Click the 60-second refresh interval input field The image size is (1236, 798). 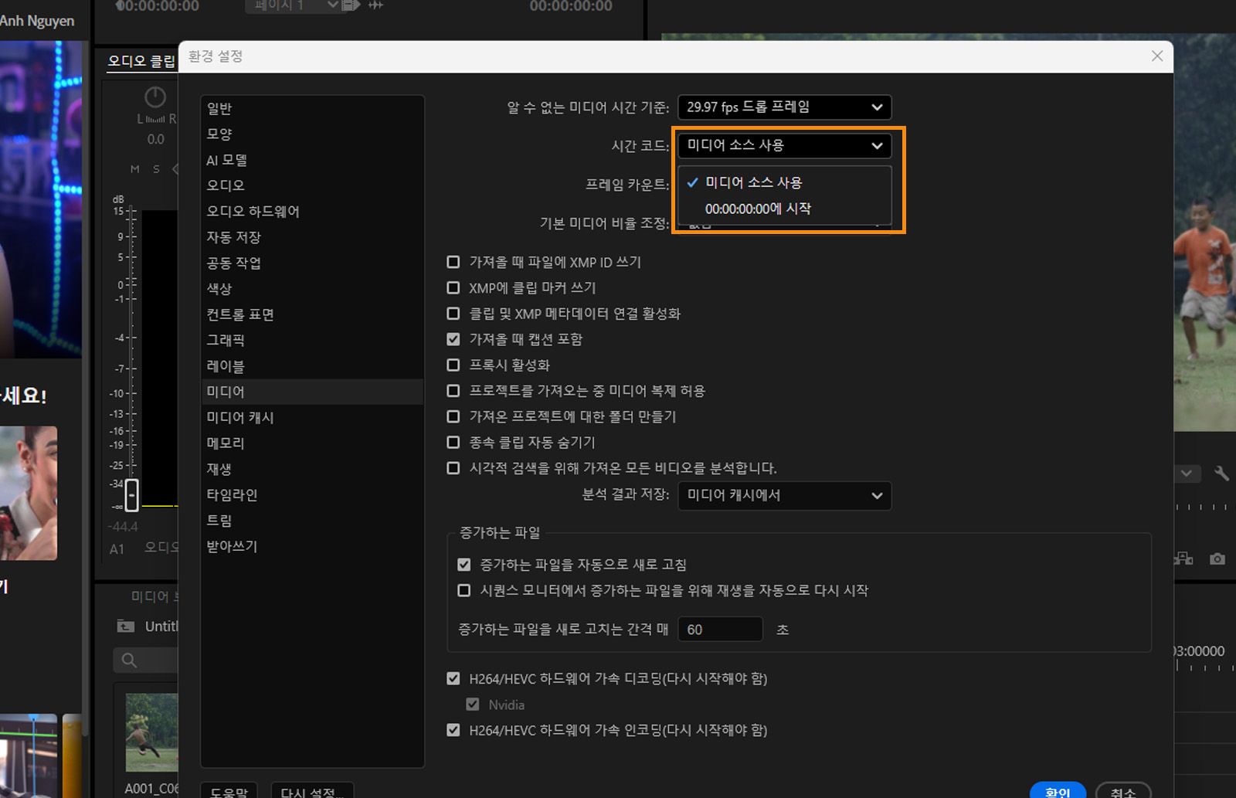(x=719, y=629)
